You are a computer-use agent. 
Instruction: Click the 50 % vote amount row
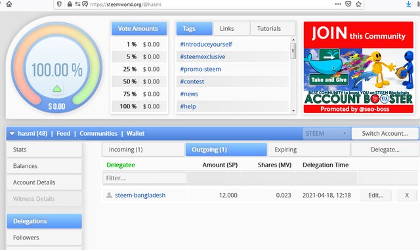[x=139, y=81]
